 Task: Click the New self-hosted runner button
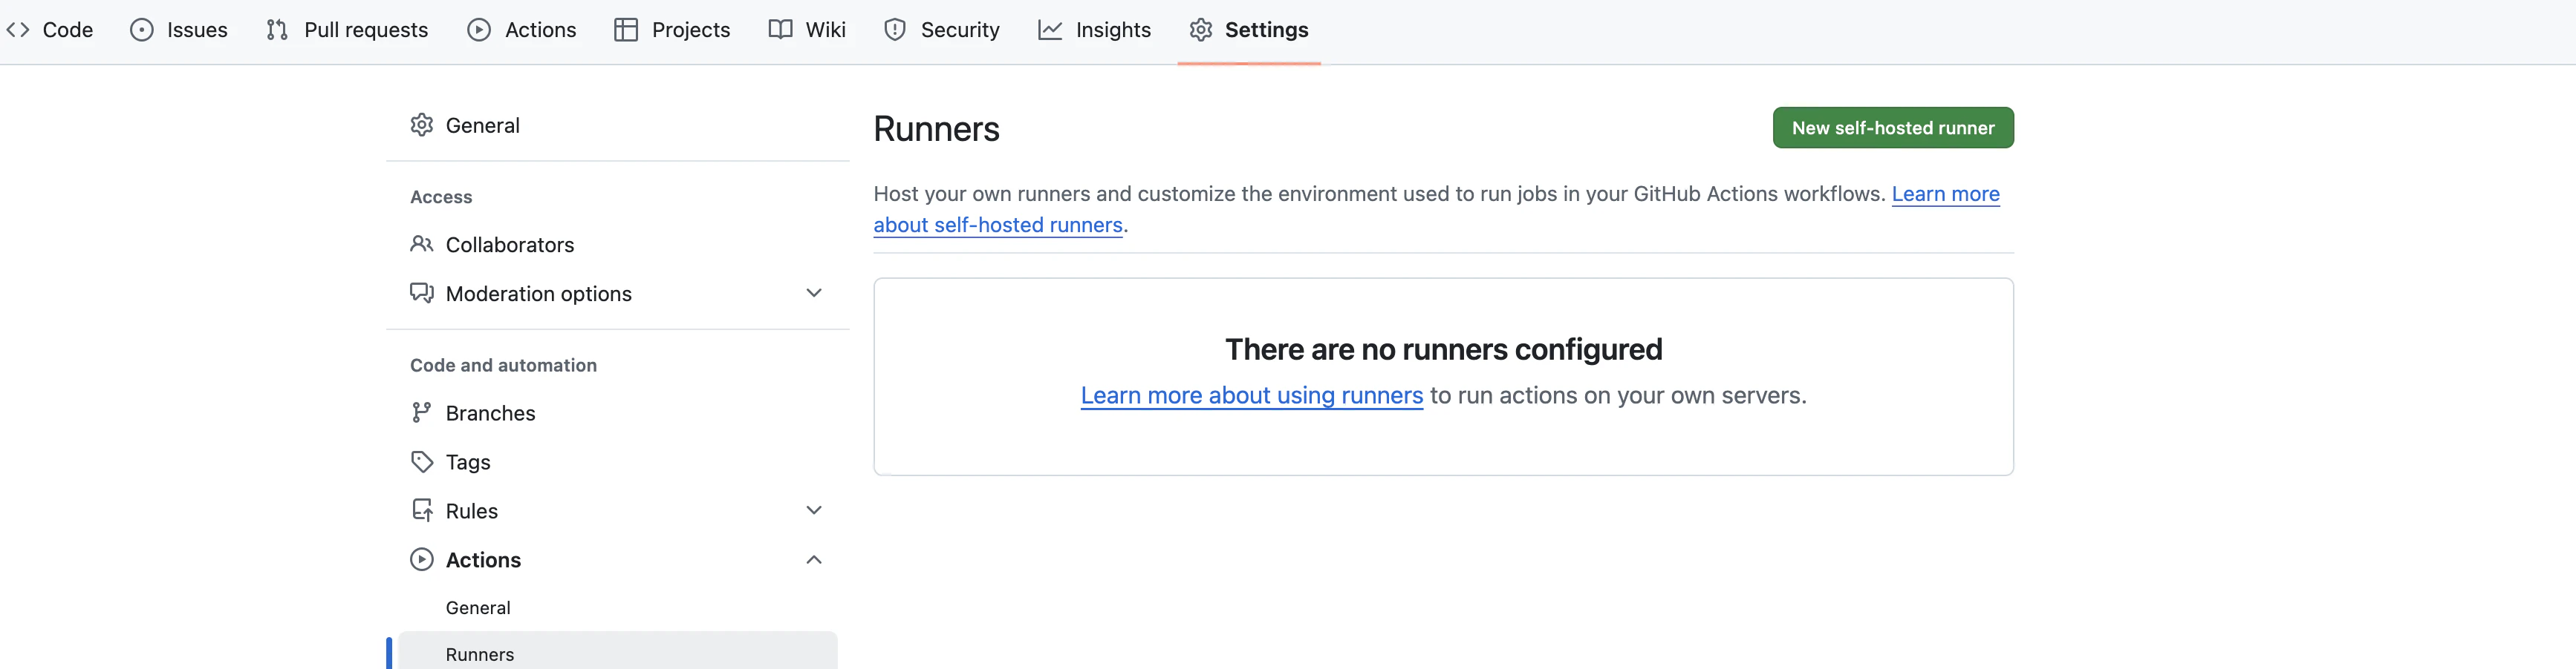[x=1893, y=128]
